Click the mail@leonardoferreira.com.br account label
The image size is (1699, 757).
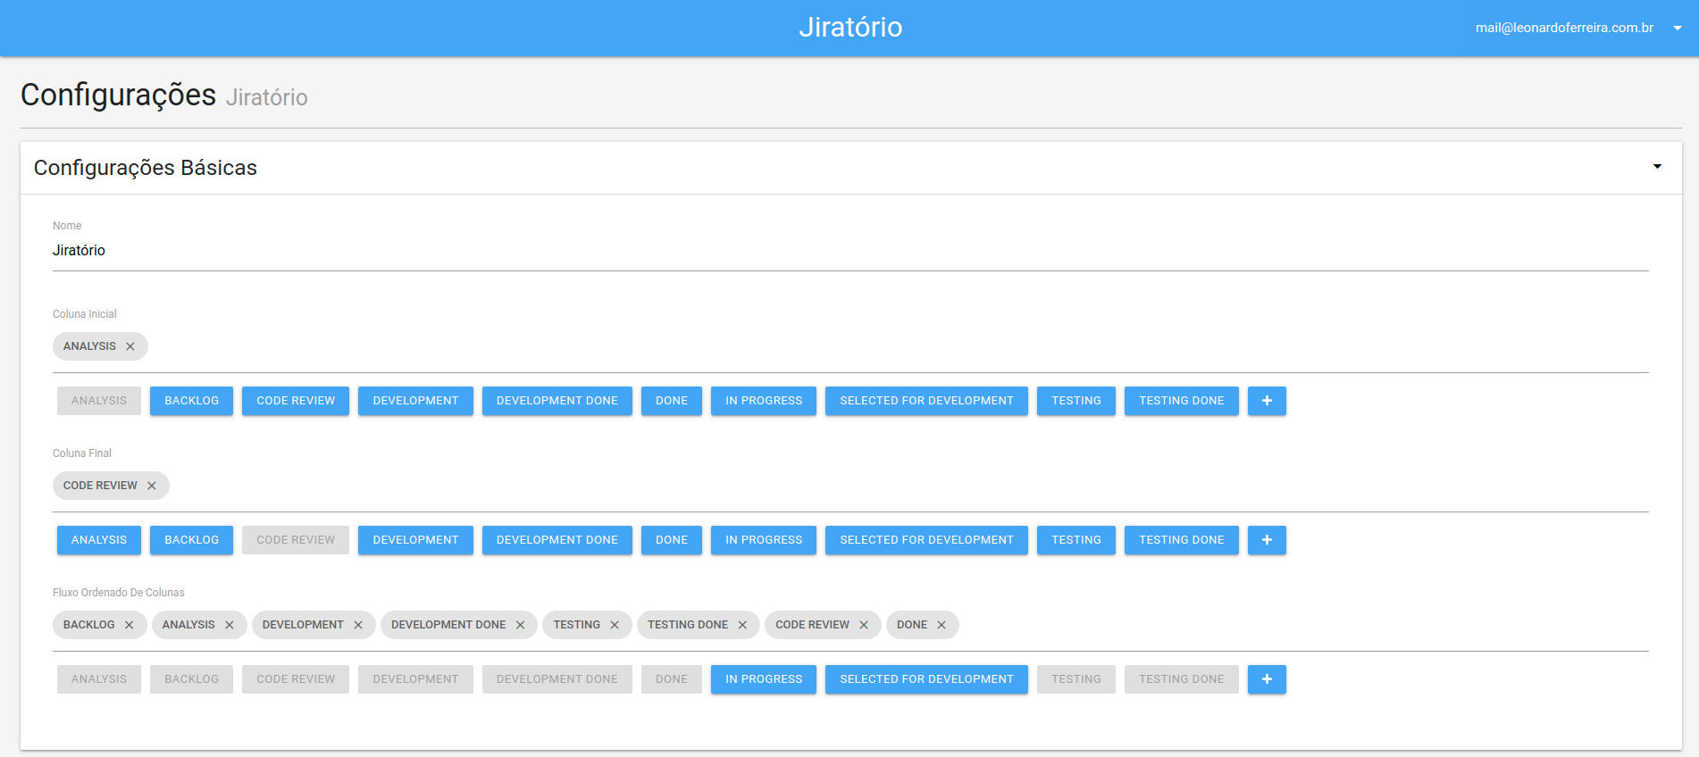[1564, 28]
